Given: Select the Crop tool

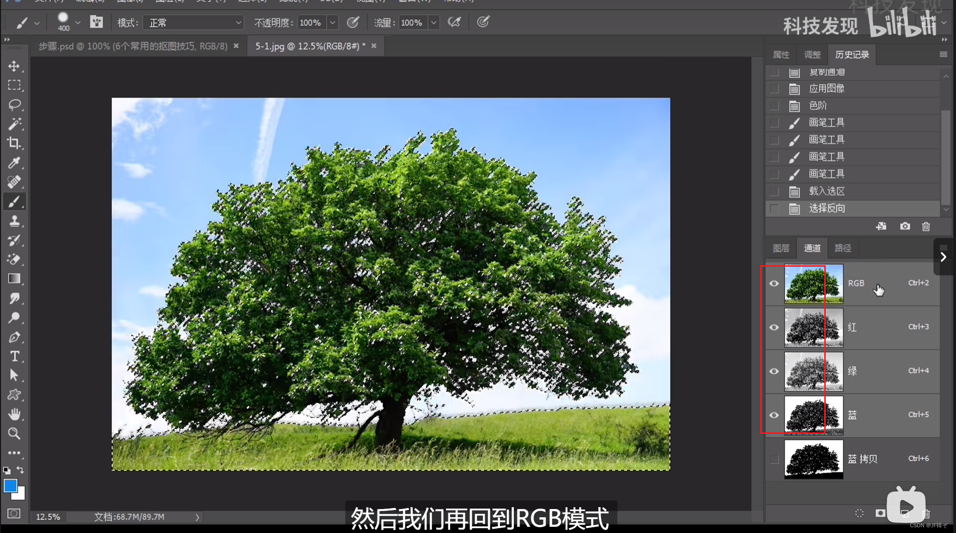Looking at the screenshot, I should [14, 143].
